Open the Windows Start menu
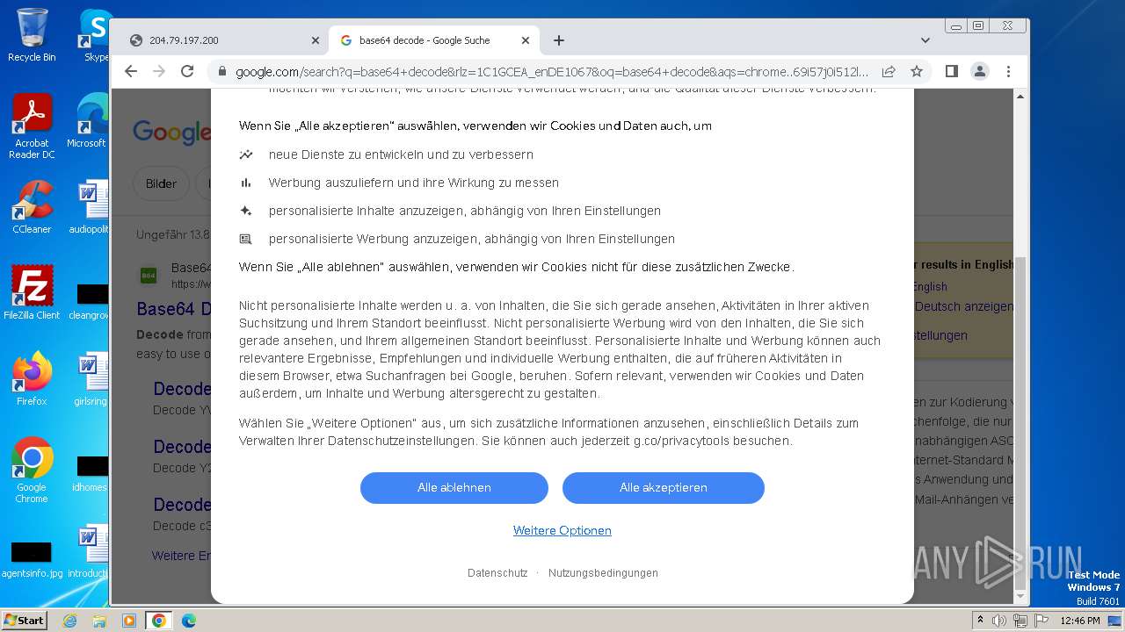The height and width of the screenshot is (632, 1125). coord(24,621)
